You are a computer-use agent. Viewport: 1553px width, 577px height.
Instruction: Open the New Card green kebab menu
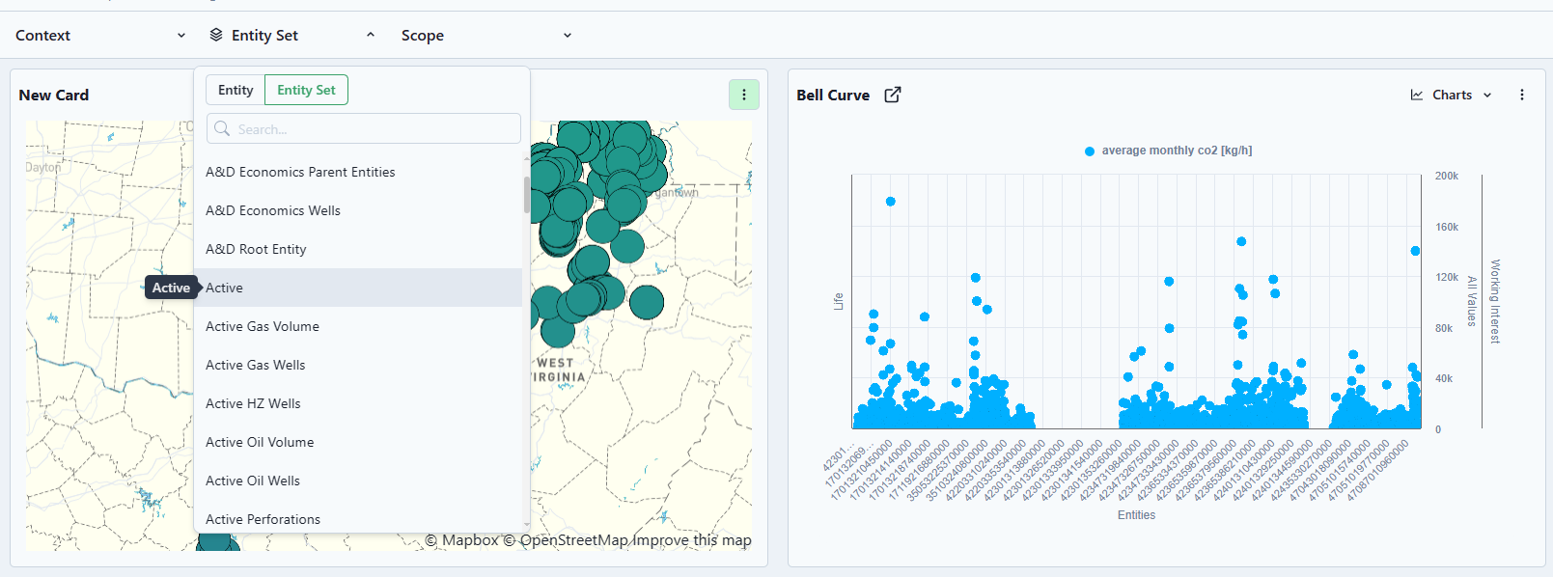pyautogui.click(x=743, y=95)
